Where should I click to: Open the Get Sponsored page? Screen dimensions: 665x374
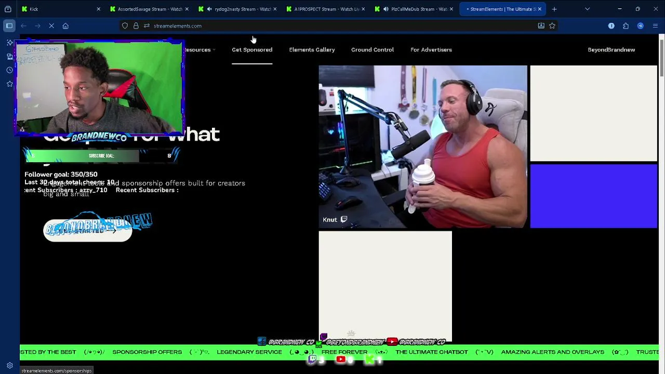252,50
